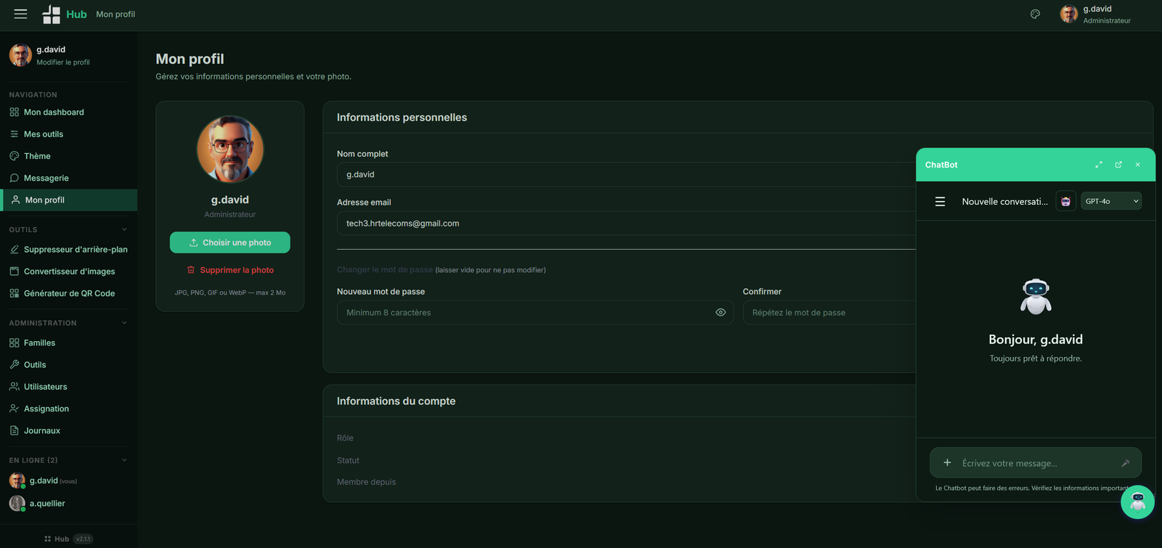
Task: Click the Générateur de QR Code icon
Action: tap(15, 293)
